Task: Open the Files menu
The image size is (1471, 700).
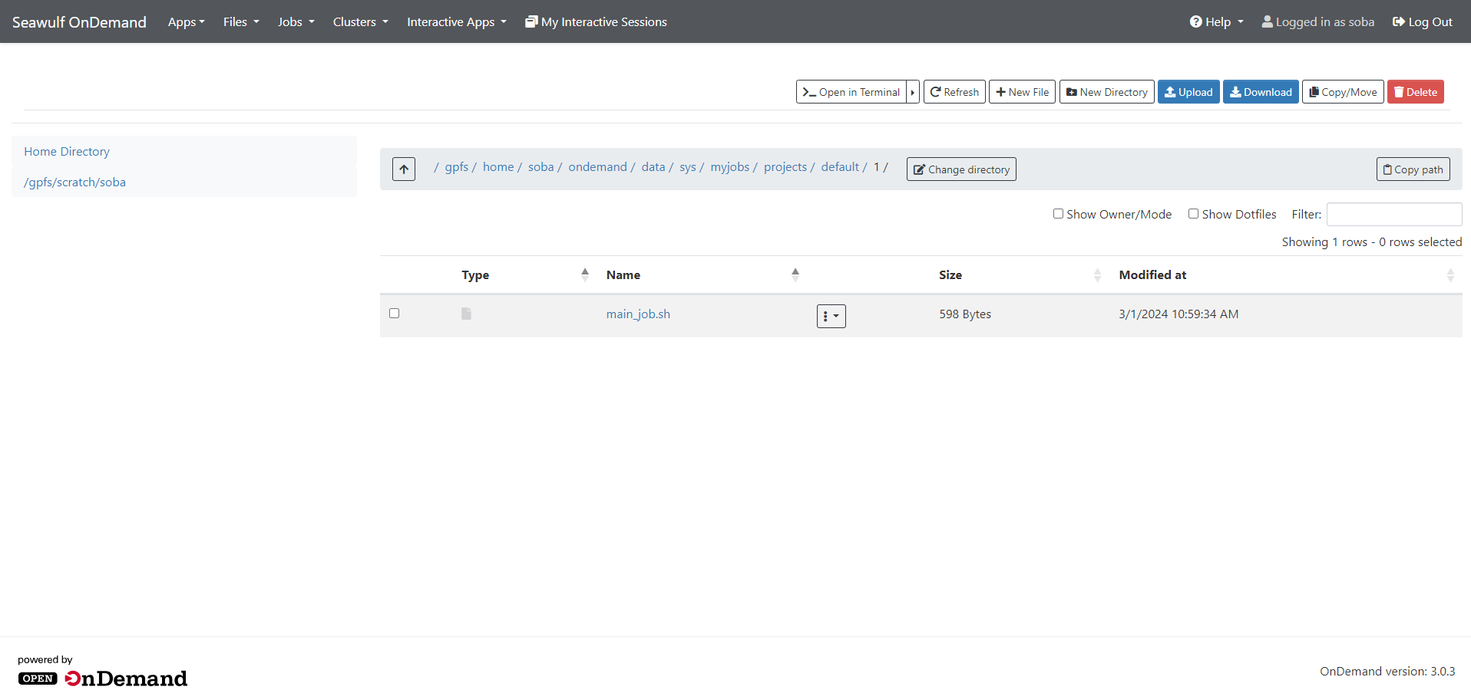Action: point(241,21)
